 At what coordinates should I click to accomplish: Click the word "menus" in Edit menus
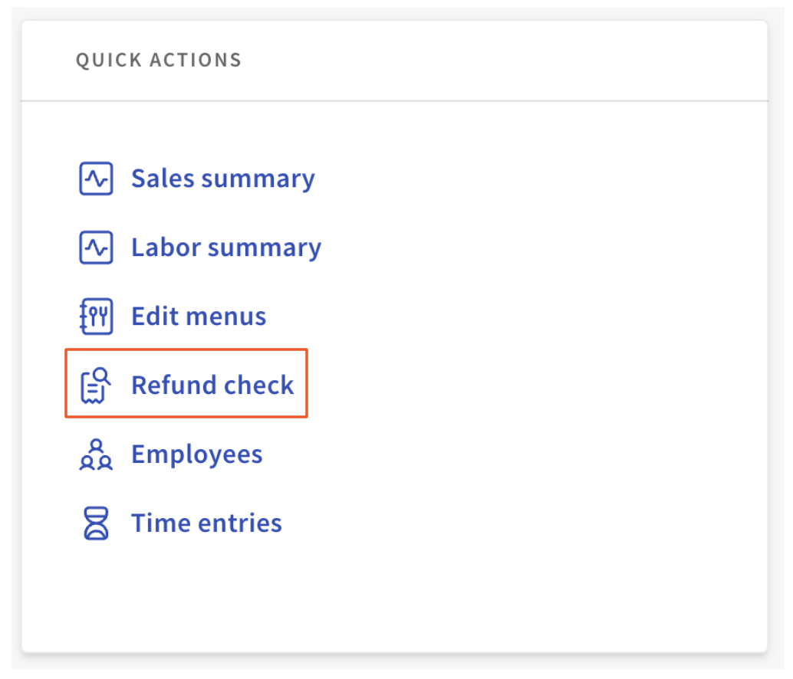[229, 317]
